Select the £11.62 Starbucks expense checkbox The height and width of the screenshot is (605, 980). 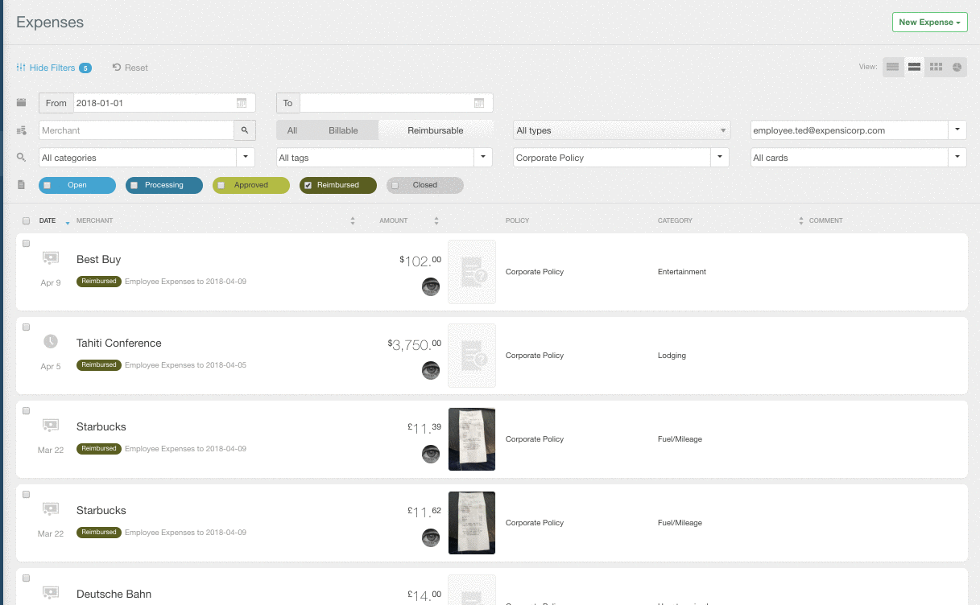click(x=27, y=494)
